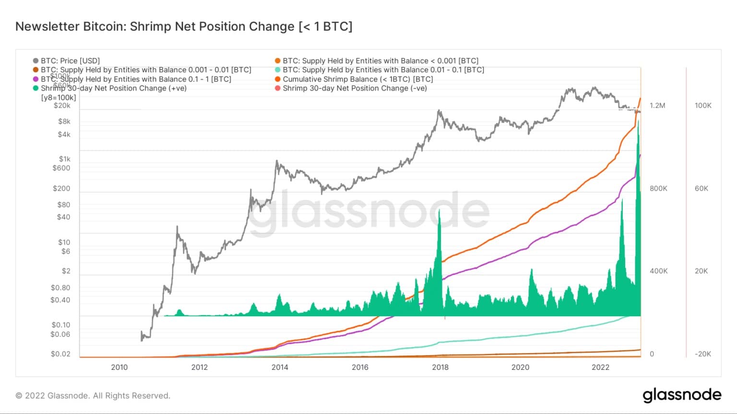Click the 1.2M right axis label
This screenshot has width=737, height=414.
[657, 105]
